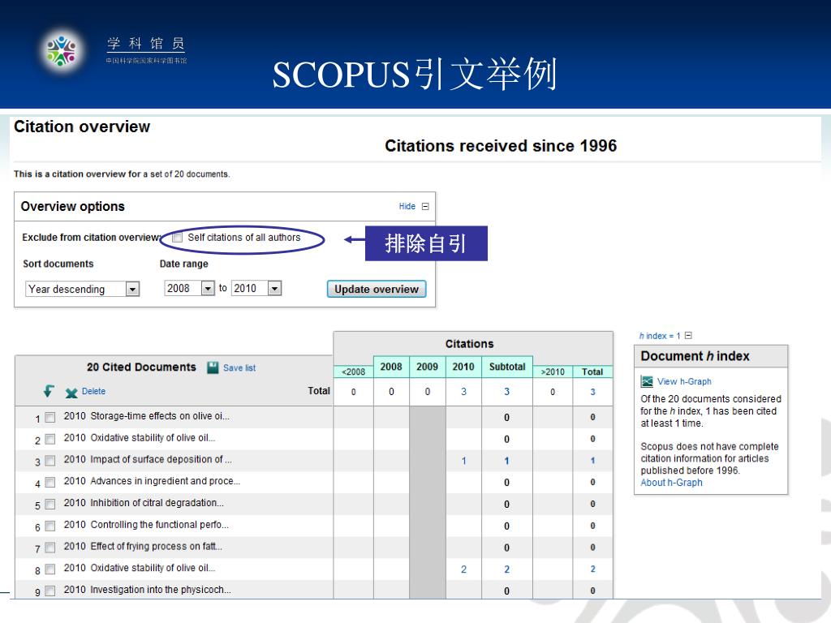The height and width of the screenshot is (623, 831).
Task: Check document 4 Advances in ingredient
Action: 50,483
